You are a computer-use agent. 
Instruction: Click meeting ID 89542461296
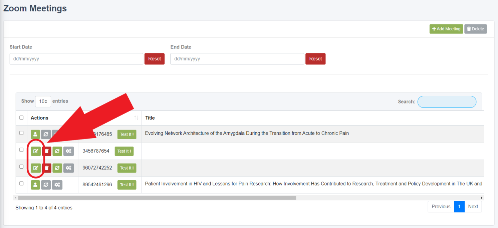[x=97, y=184]
